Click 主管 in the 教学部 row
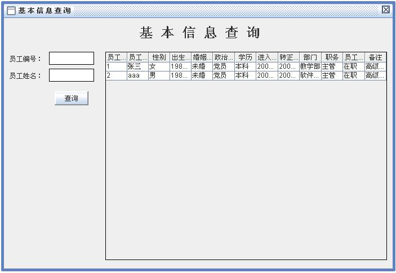Viewport: 396px width, 273px height. coord(332,66)
